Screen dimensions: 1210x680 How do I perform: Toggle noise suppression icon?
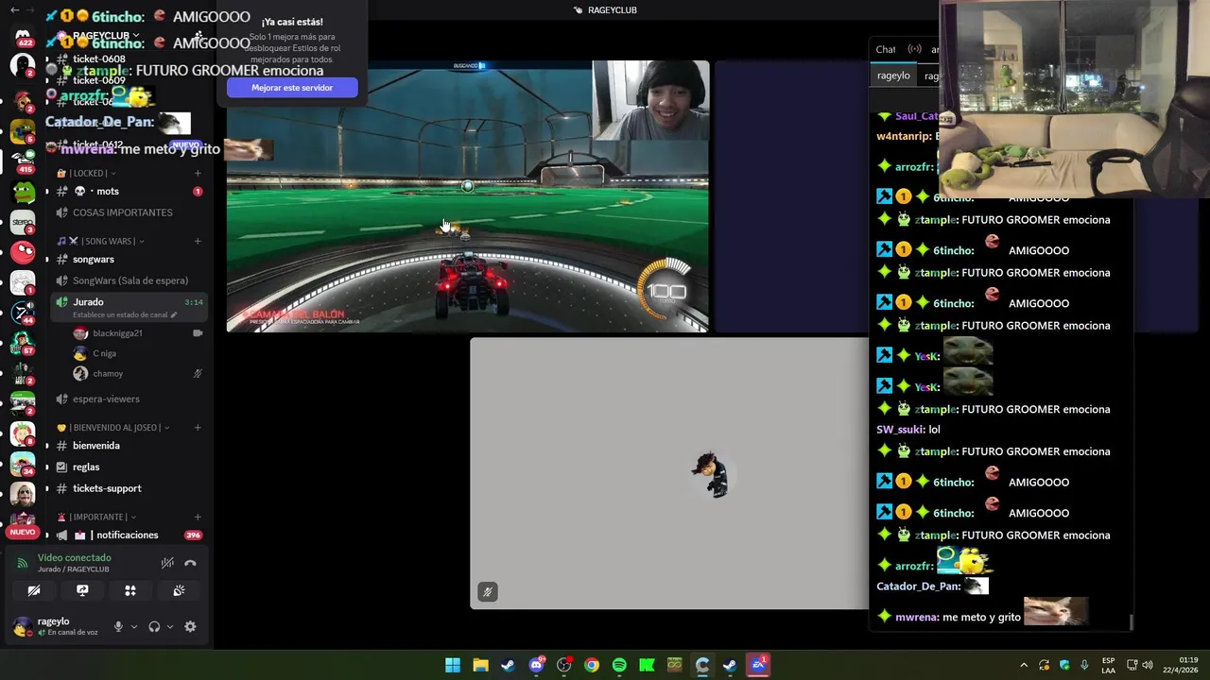[167, 563]
